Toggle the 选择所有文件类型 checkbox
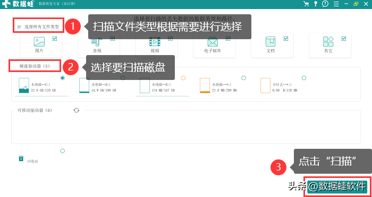This screenshot has height=197, width=372. click(x=19, y=26)
